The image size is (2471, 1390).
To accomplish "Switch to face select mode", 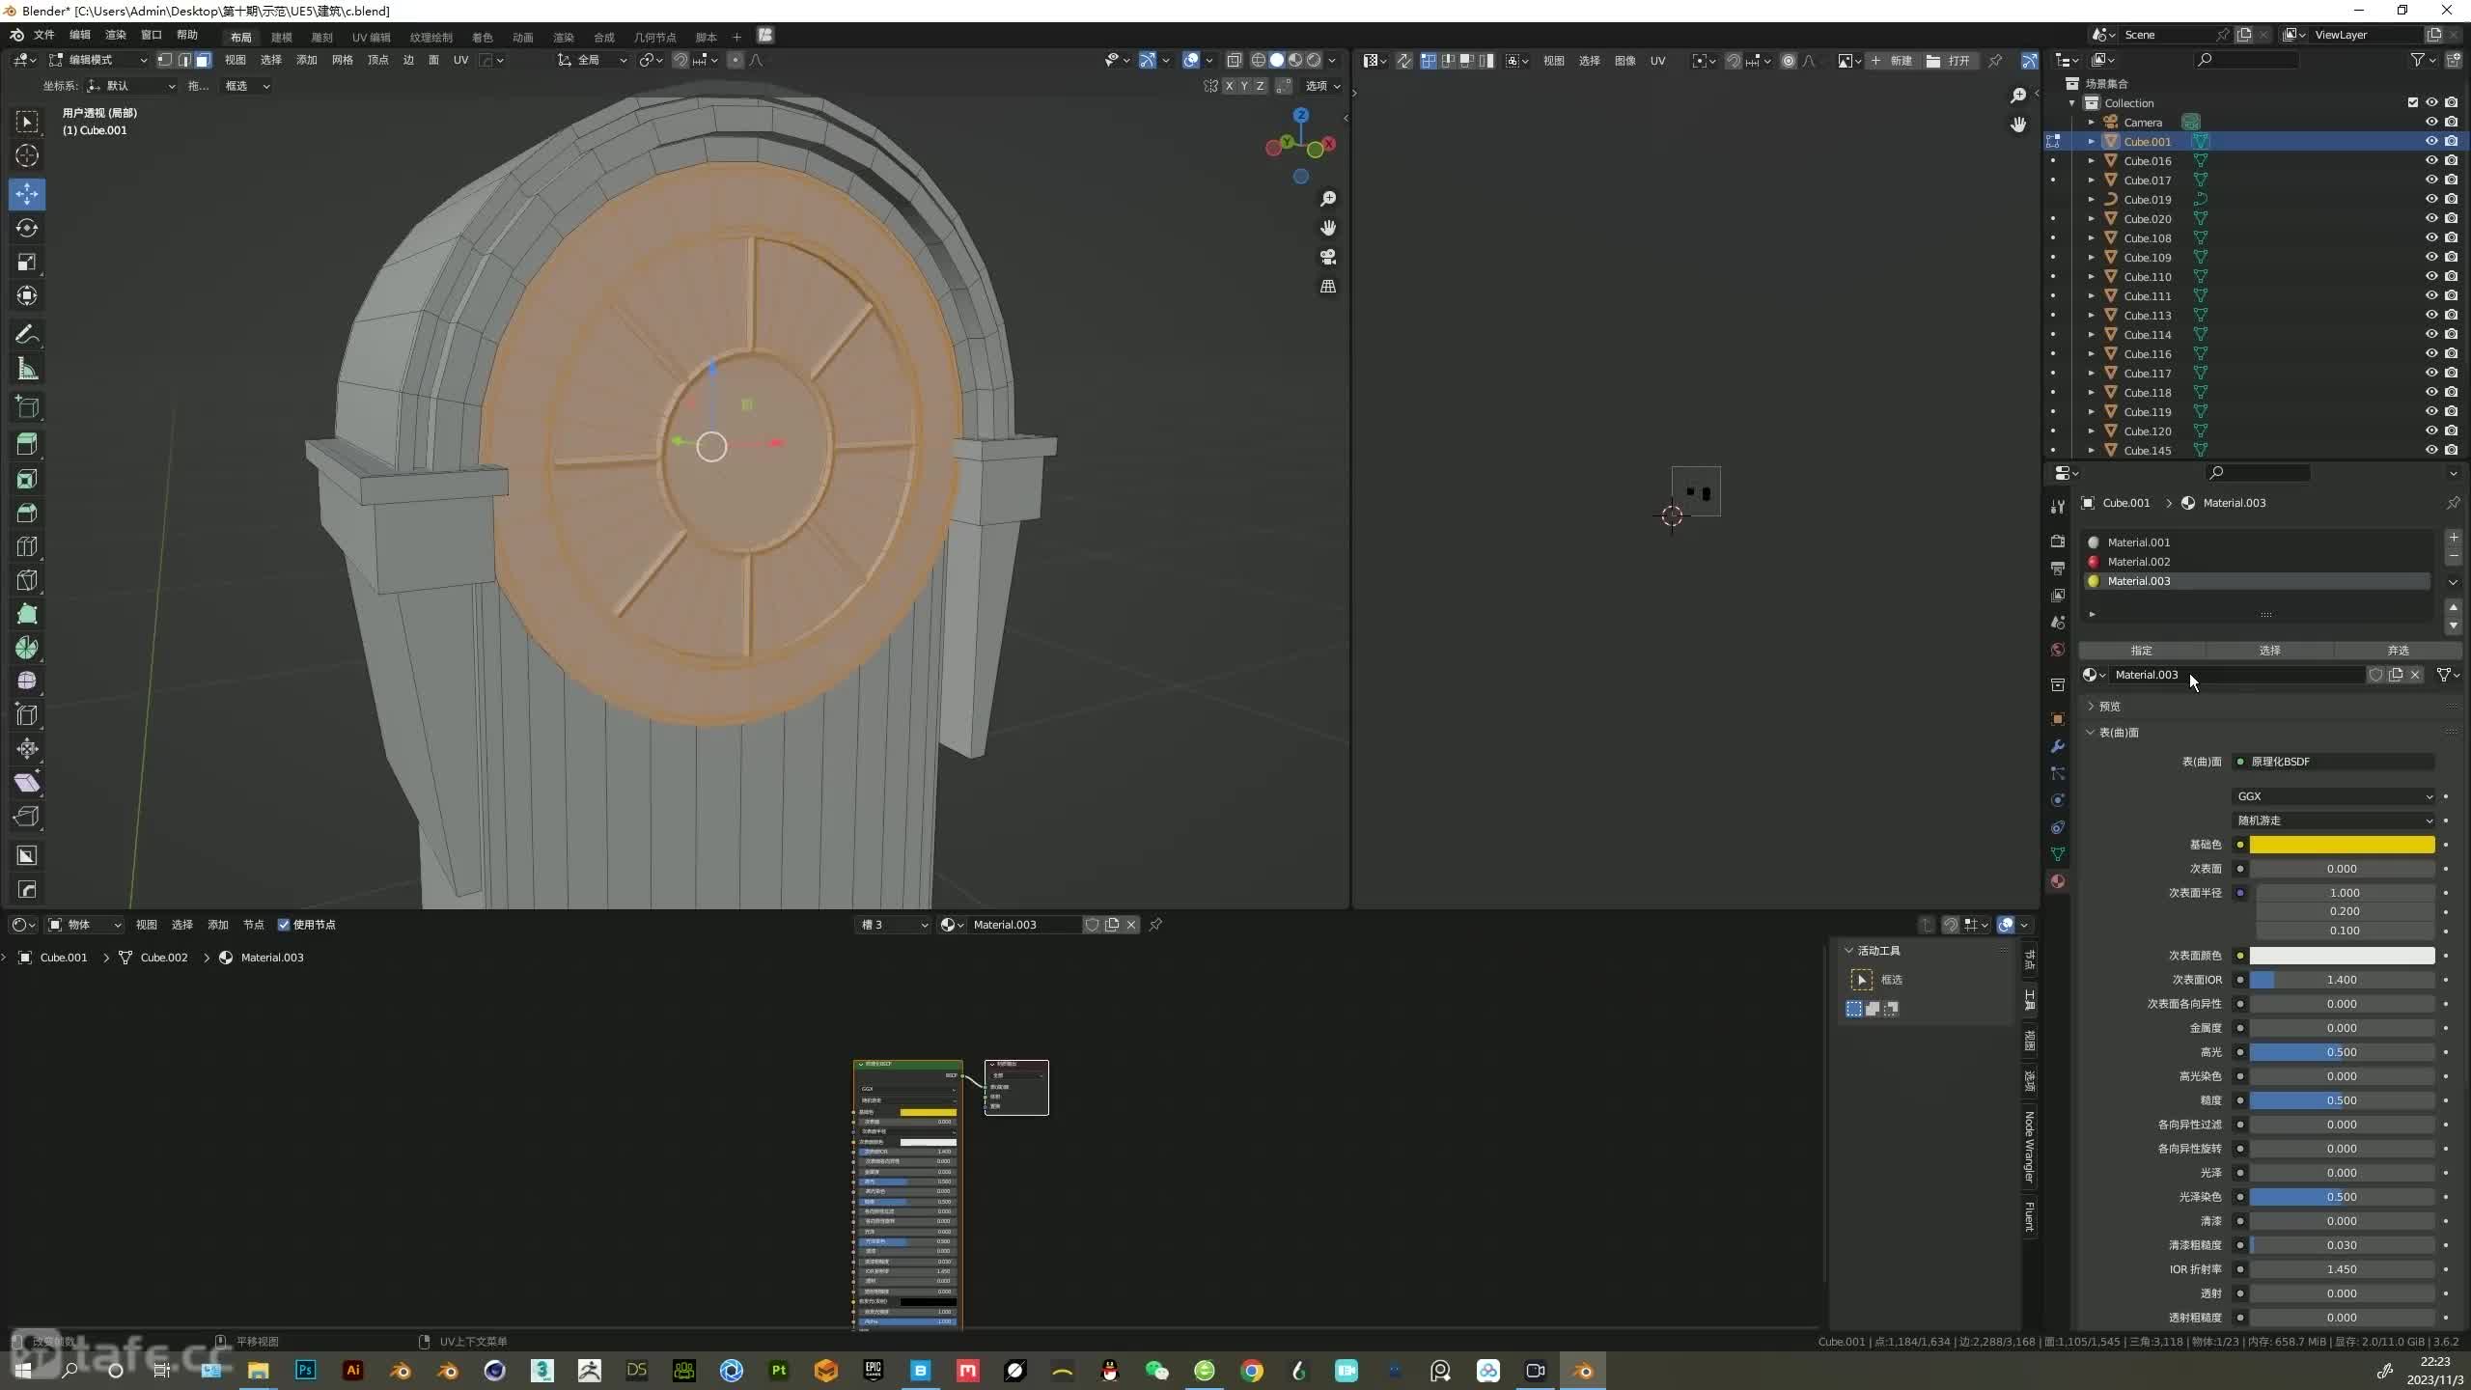I will (x=203, y=60).
